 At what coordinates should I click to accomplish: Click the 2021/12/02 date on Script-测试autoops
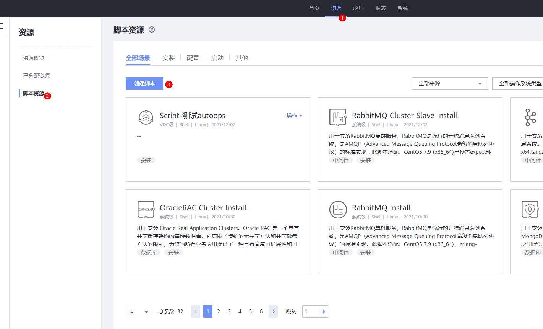(223, 125)
